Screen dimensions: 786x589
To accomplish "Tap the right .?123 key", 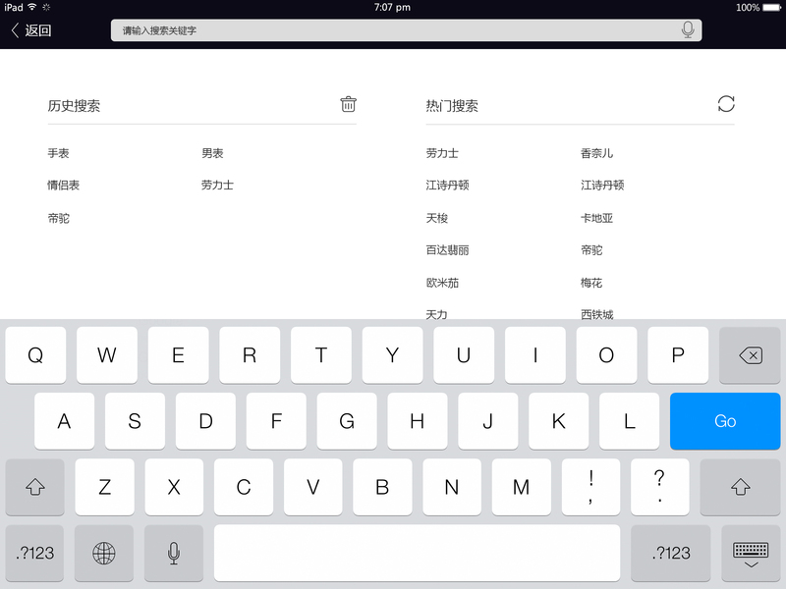I will tap(671, 553).
